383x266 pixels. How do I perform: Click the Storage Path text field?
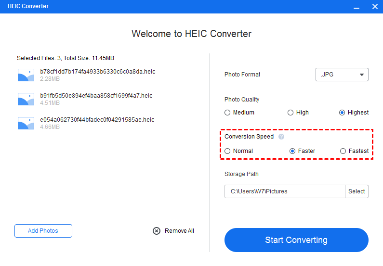[285, 191]
